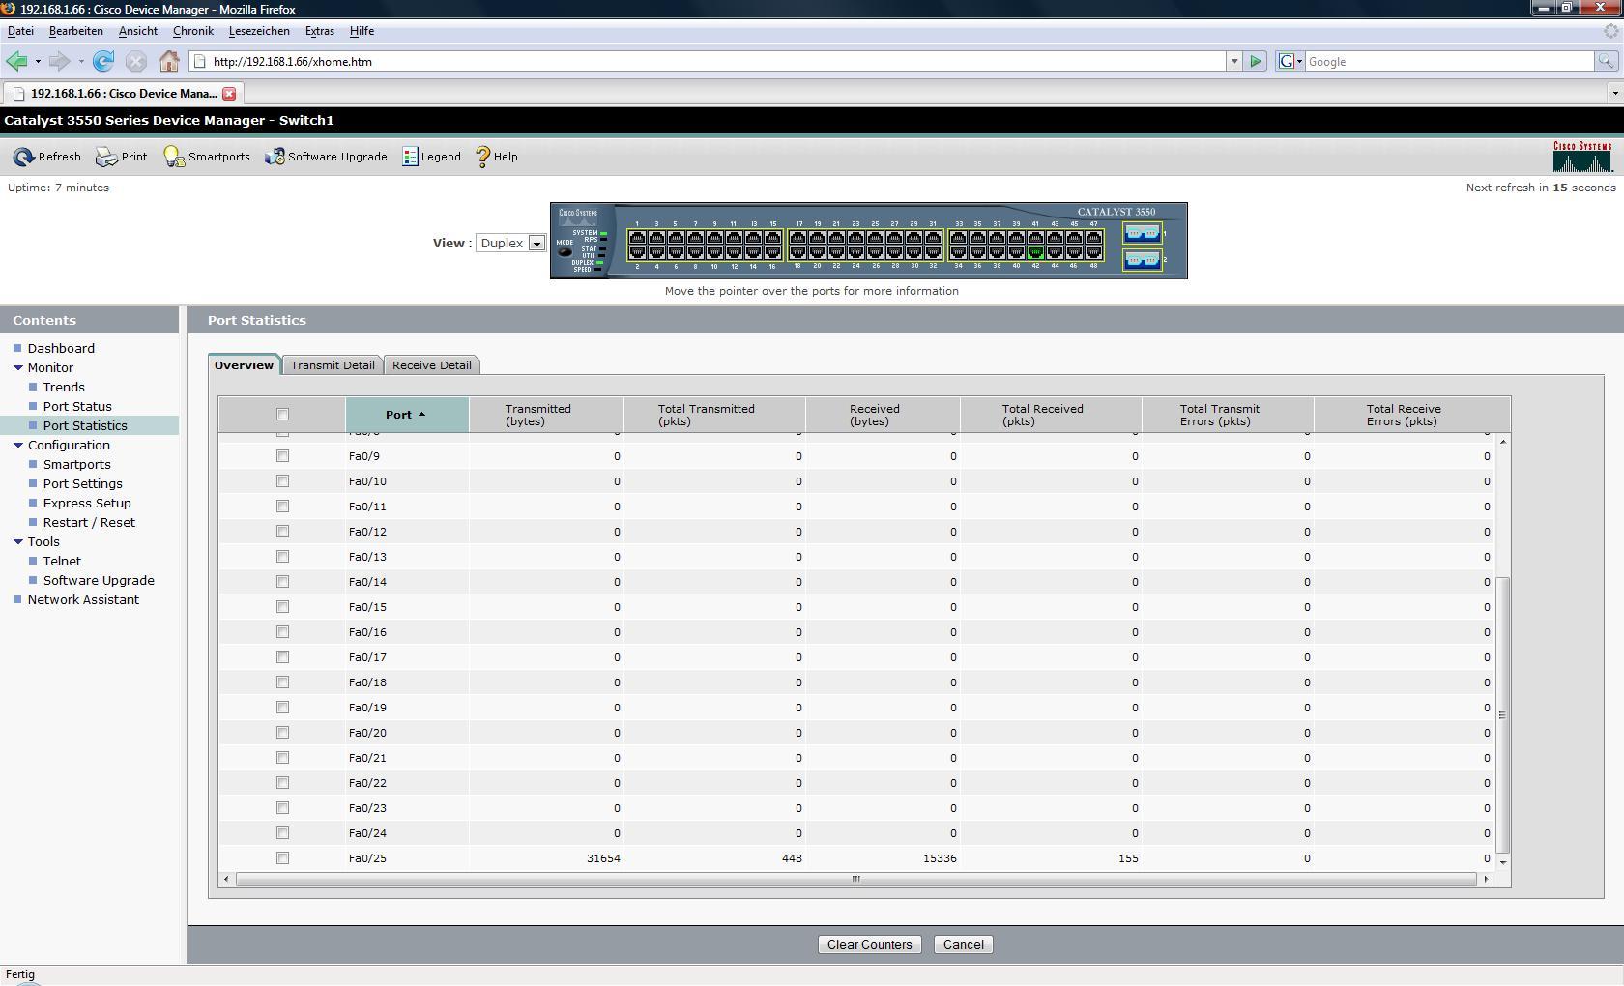Click Google search engine icon
The image size is (1624, 986).
pyautogui.click(x=1286, y=61)
